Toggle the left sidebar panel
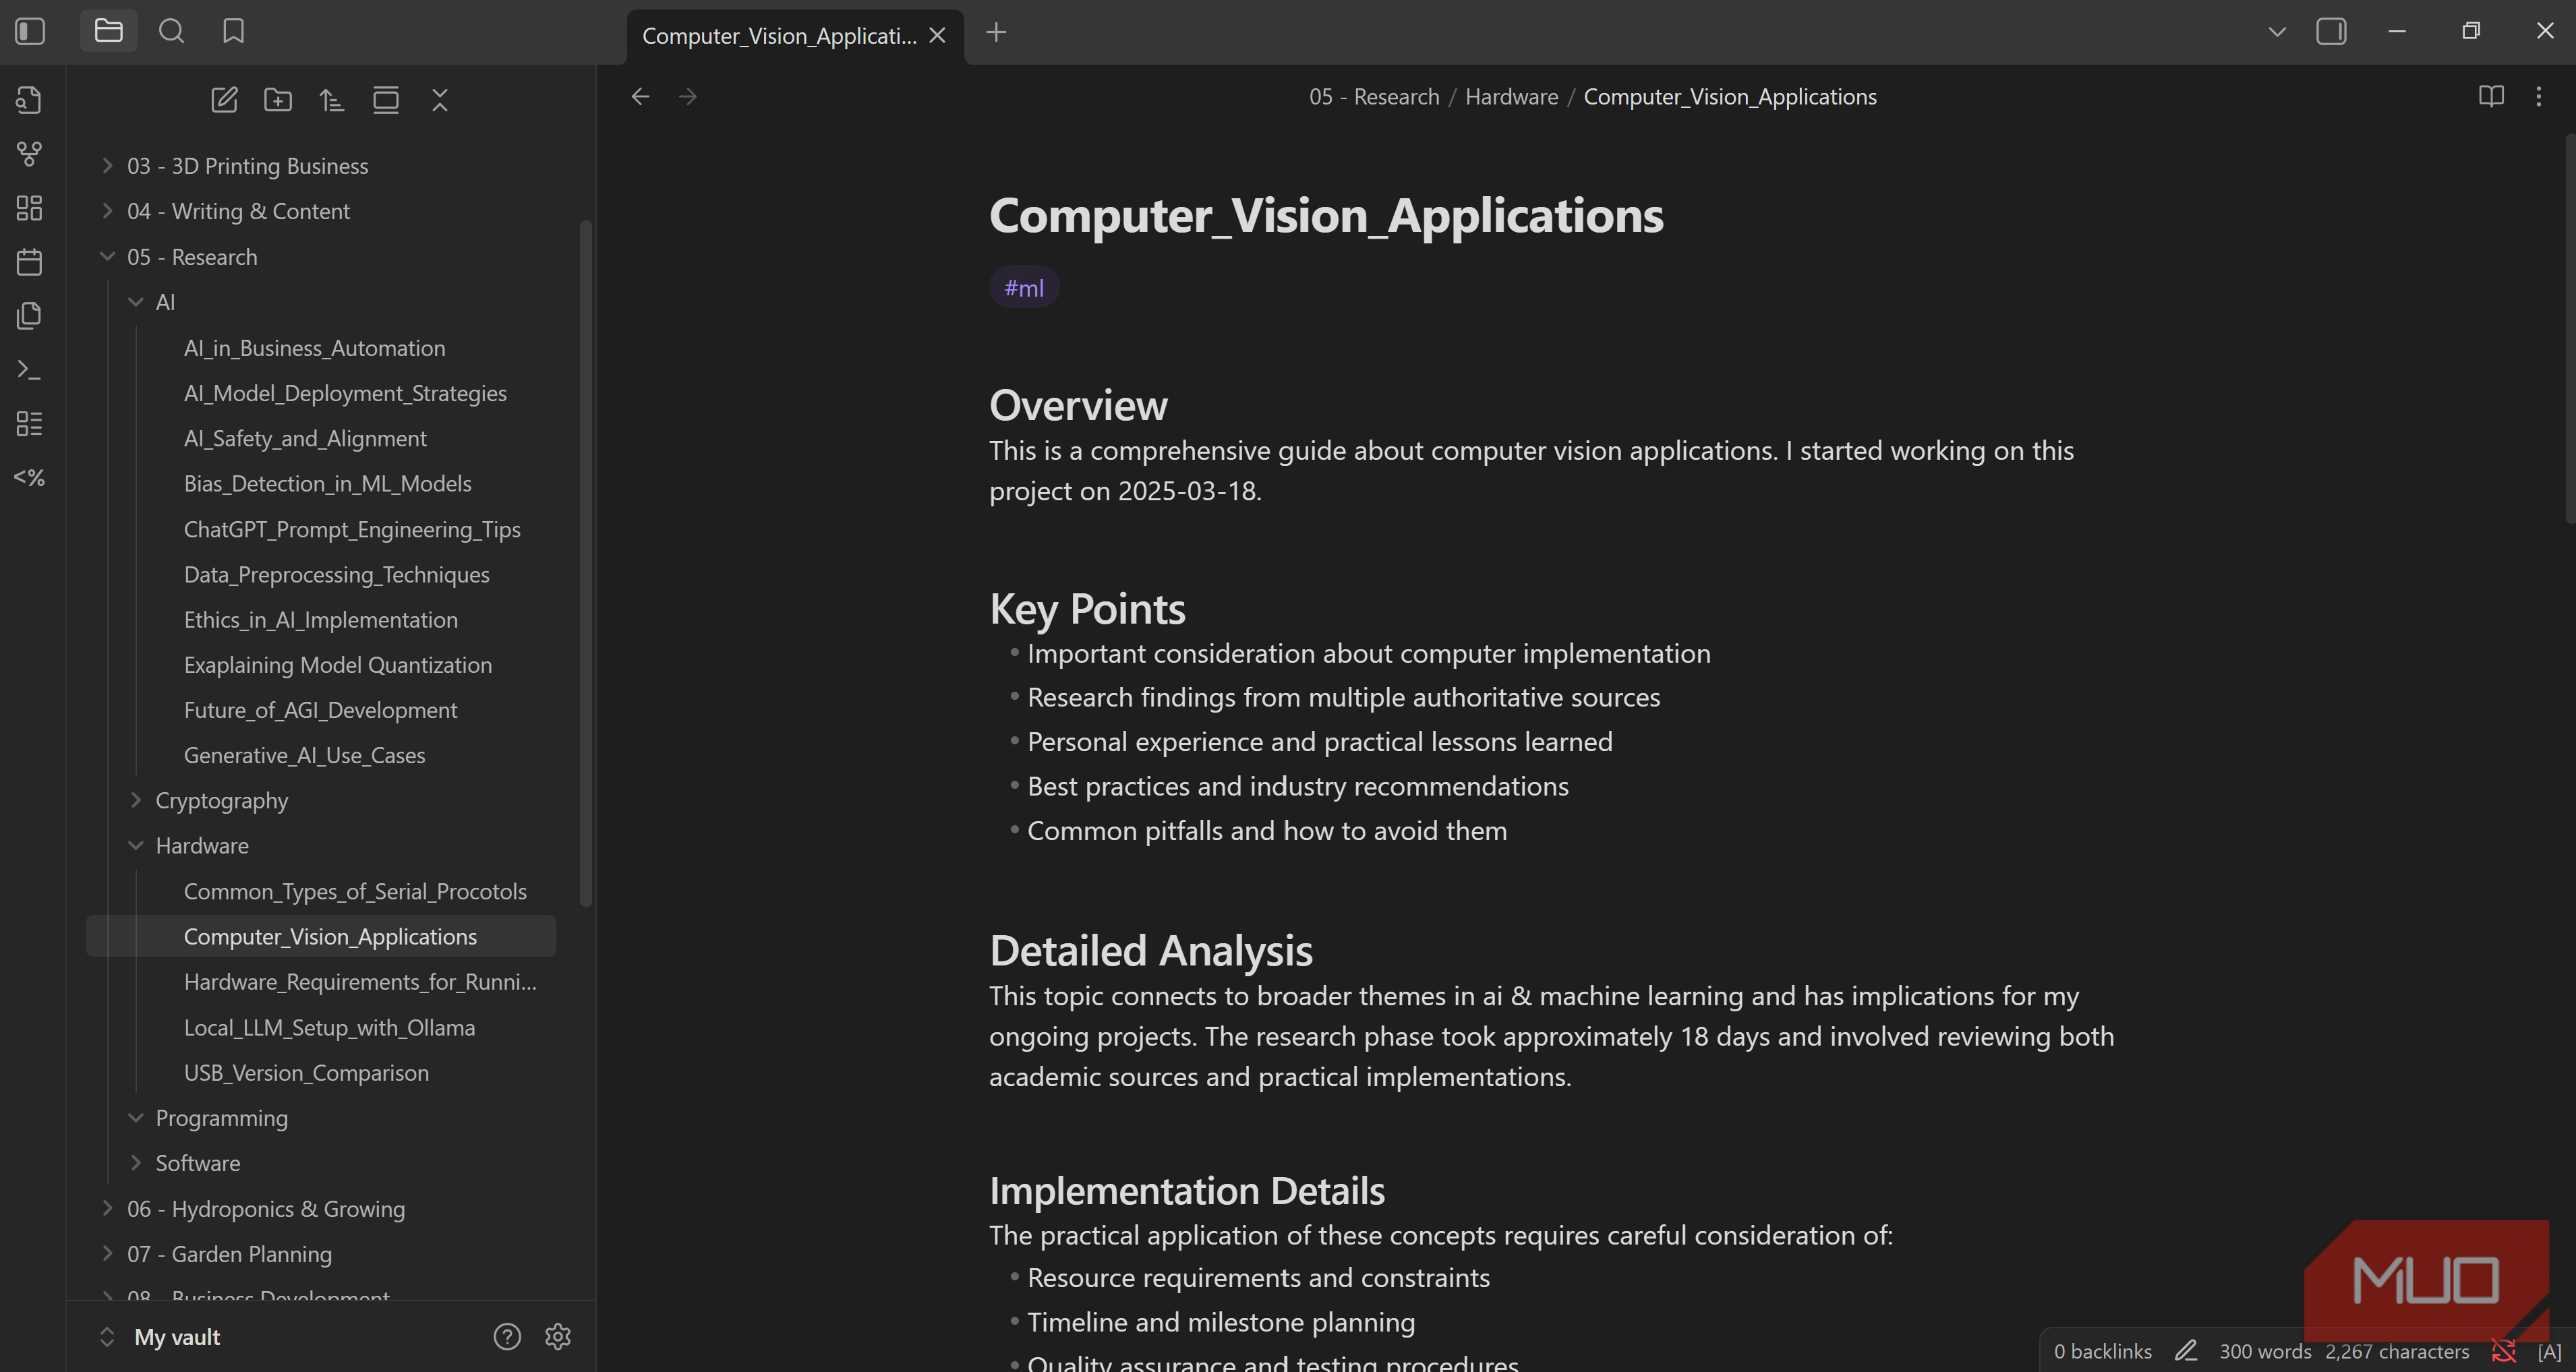 pyautogui.click(x=30, y=32)
